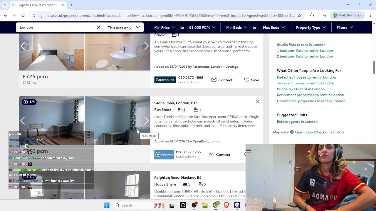This screenshot has height=211, width=376.
Task: Reload the Rightmove page
Action: point(23,15)
